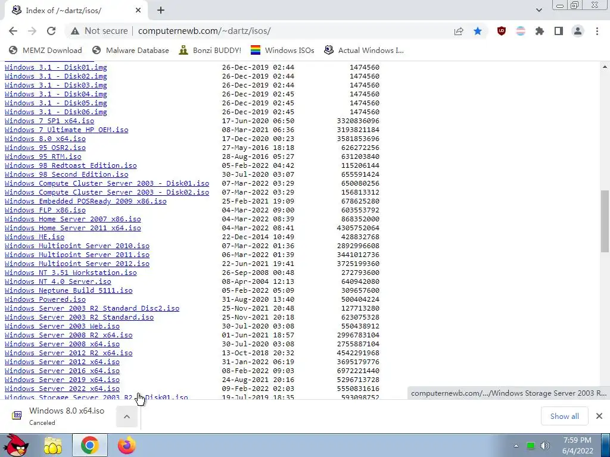The height and width of the screenshot is (457, 610).
Task: Open the file explorer taskbar icon
Action: coord(53,446)
